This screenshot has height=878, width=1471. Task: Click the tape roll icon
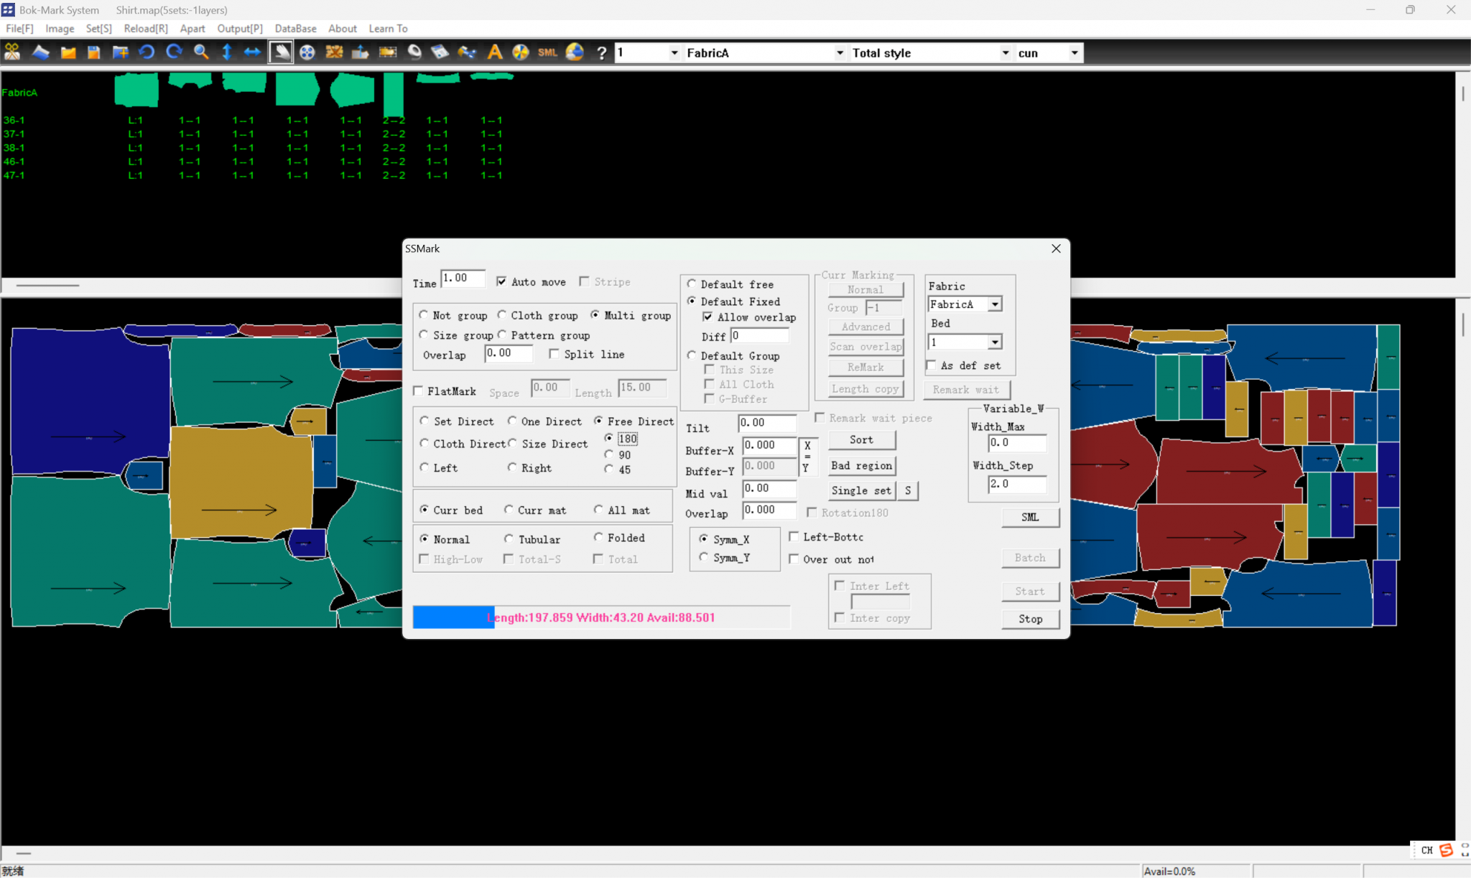tap(414, 52)
